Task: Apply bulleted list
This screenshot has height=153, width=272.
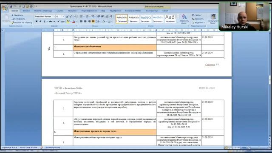Action: click(81, 17)
